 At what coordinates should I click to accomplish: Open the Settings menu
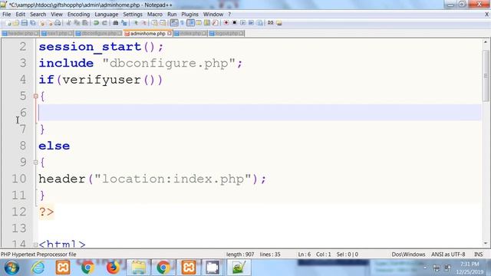coord(133,15)
